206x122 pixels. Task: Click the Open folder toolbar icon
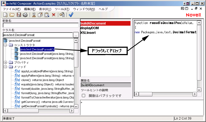(12, 15)
